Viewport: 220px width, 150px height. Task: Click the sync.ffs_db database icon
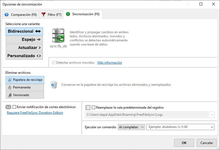tap(58, 35)
